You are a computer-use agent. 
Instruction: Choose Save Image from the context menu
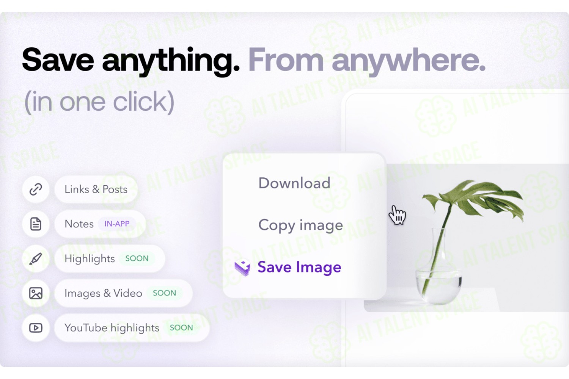(299, 268)
